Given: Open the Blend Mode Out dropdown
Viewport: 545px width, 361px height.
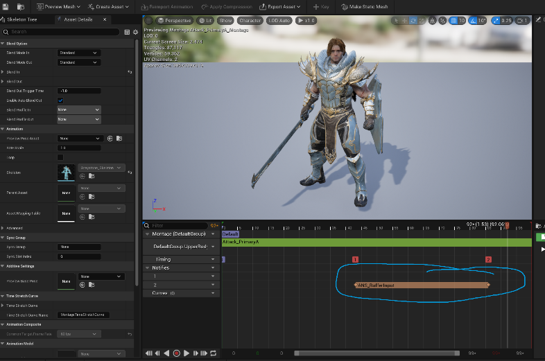Looking at the screenshot, I should coord(79,62).
